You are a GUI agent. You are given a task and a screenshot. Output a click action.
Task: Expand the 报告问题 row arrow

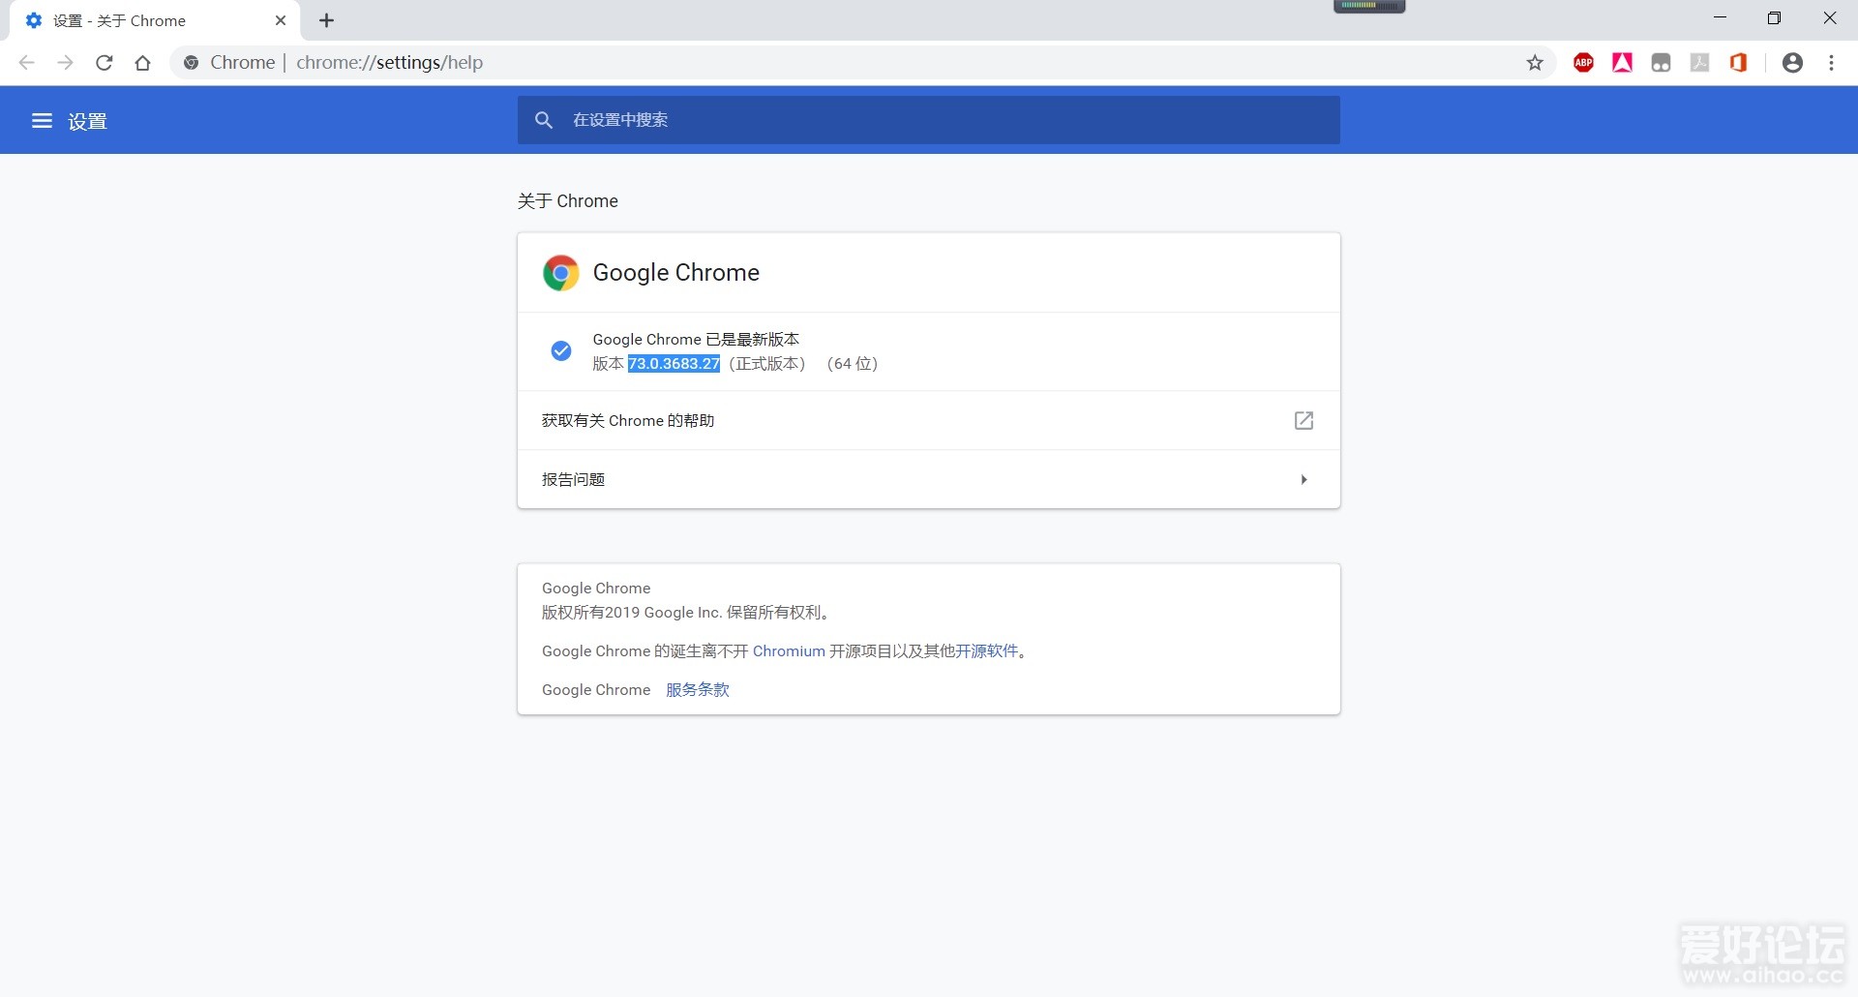point(1304,479)
